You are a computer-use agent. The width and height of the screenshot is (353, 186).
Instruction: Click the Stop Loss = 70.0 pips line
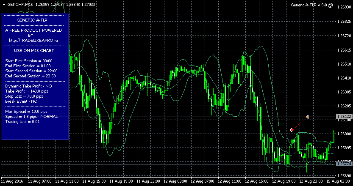point(24,96)
